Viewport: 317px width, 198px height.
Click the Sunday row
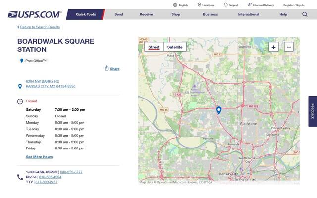coord(55,116)
